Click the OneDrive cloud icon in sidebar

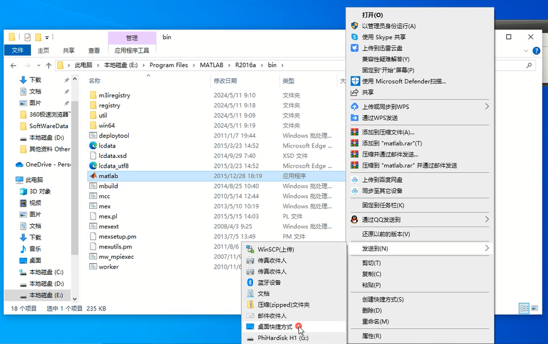click(20, 164)
